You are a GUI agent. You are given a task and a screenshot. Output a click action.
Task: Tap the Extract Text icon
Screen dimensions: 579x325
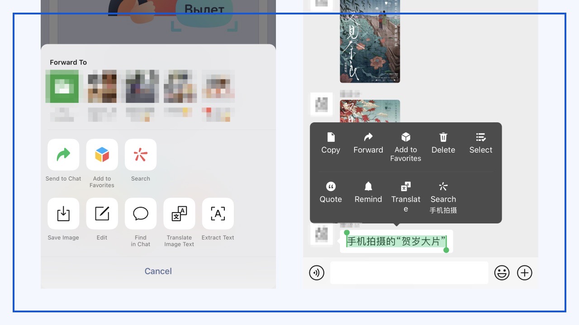218,214
